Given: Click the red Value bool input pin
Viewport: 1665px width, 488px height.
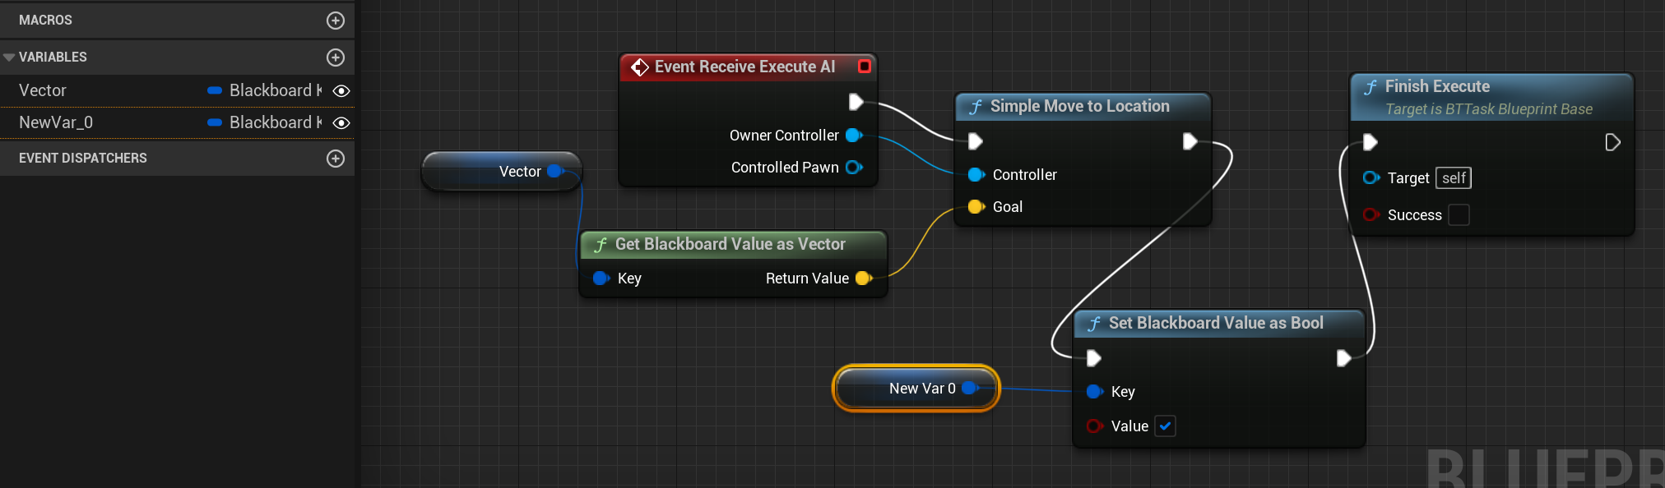Looking at the screenshot, I should click(x=1095, y=426).
